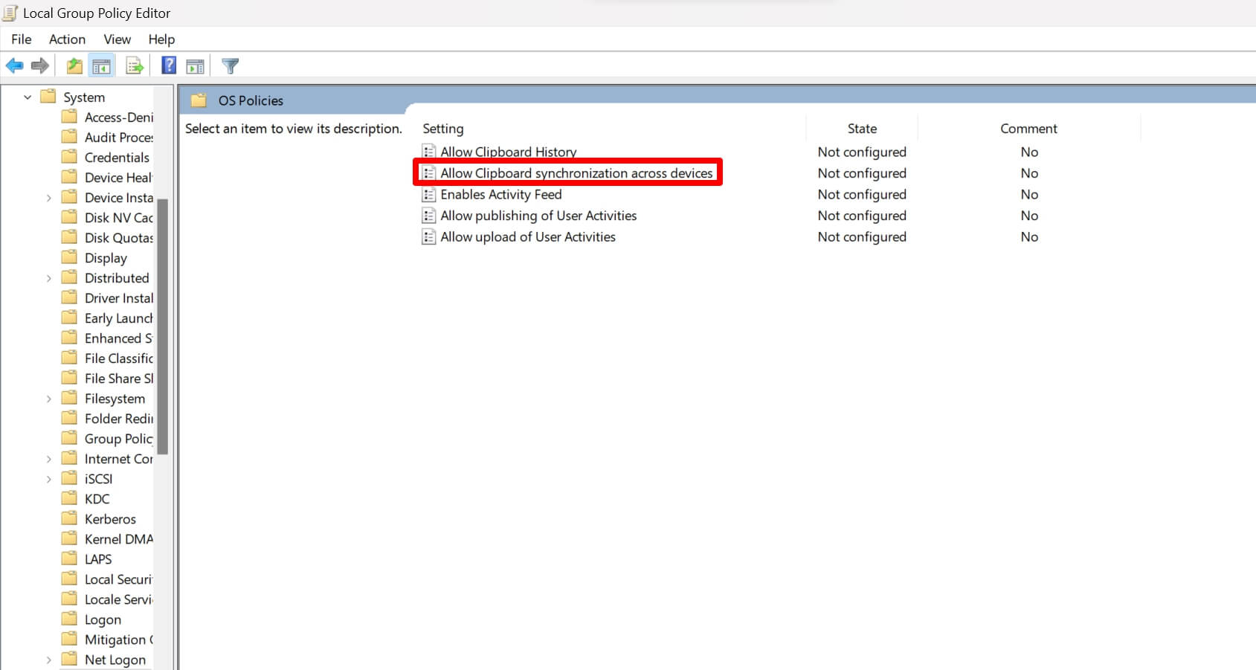Select Allow publishing of User Activities
The height and width of the screenshot is (670, 1256).
538,216
